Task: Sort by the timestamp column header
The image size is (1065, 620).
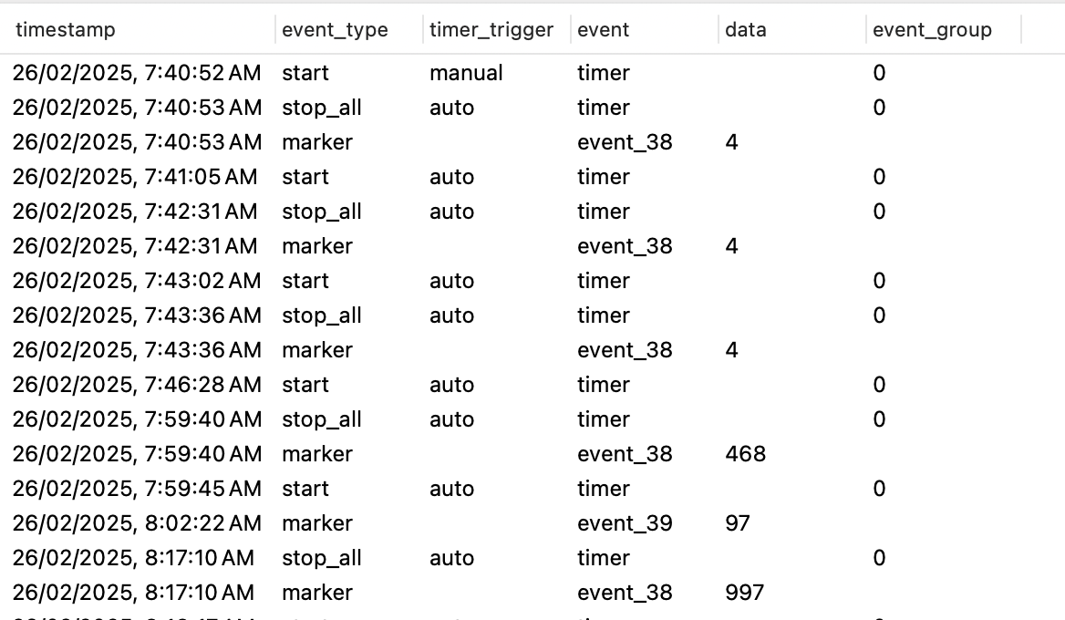Action: point(66,30)
